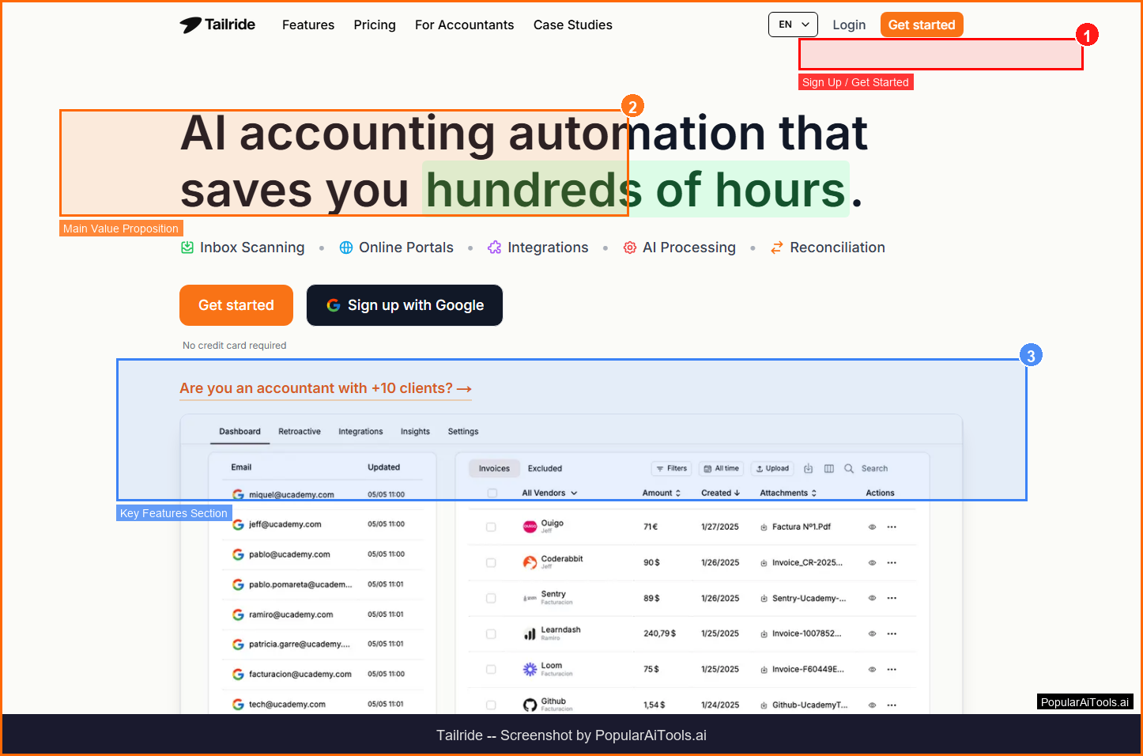Viewport: 1143px width, 756px height.
Task: Open the EN language dropdown
Action: [x=793, y=25]
